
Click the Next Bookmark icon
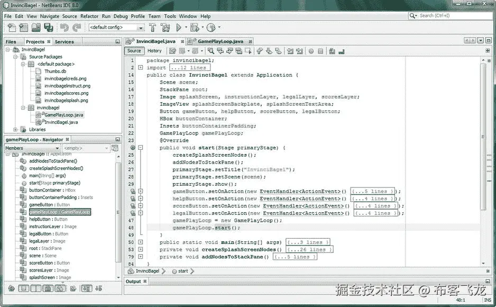tap(269, 51)
